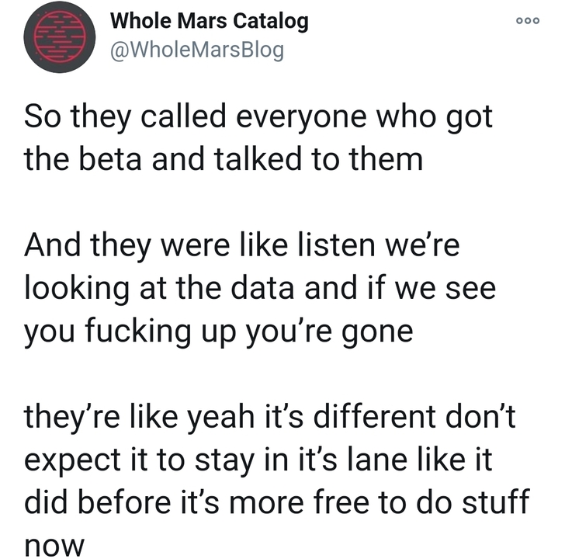Click the paragraph starting 'And they were like'

[260, 288]
